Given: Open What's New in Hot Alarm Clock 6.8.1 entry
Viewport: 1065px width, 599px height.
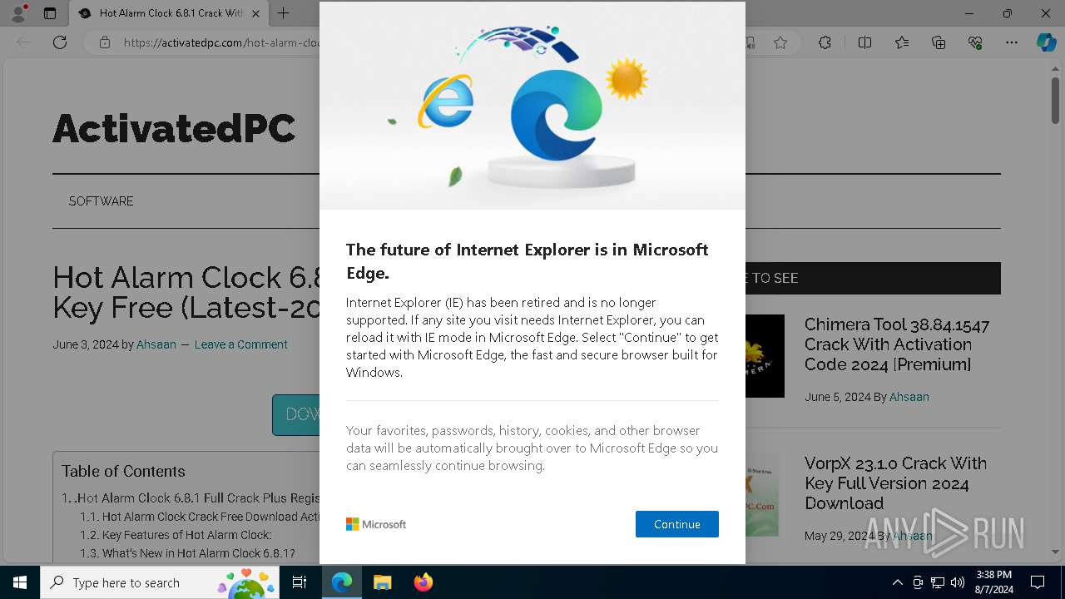Looking at the screenshot, I should (187, 553).
